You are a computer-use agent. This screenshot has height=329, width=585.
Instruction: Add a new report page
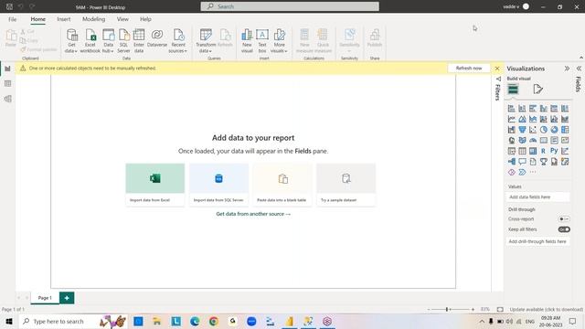67,298
